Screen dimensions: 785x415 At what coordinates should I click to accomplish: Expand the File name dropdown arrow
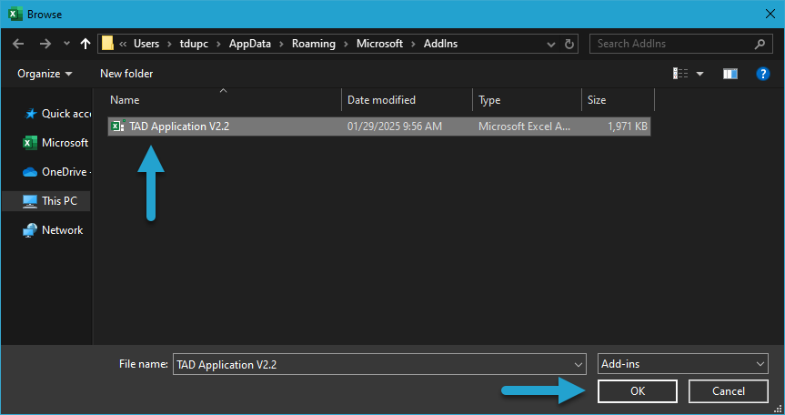(x=579, y=364)
